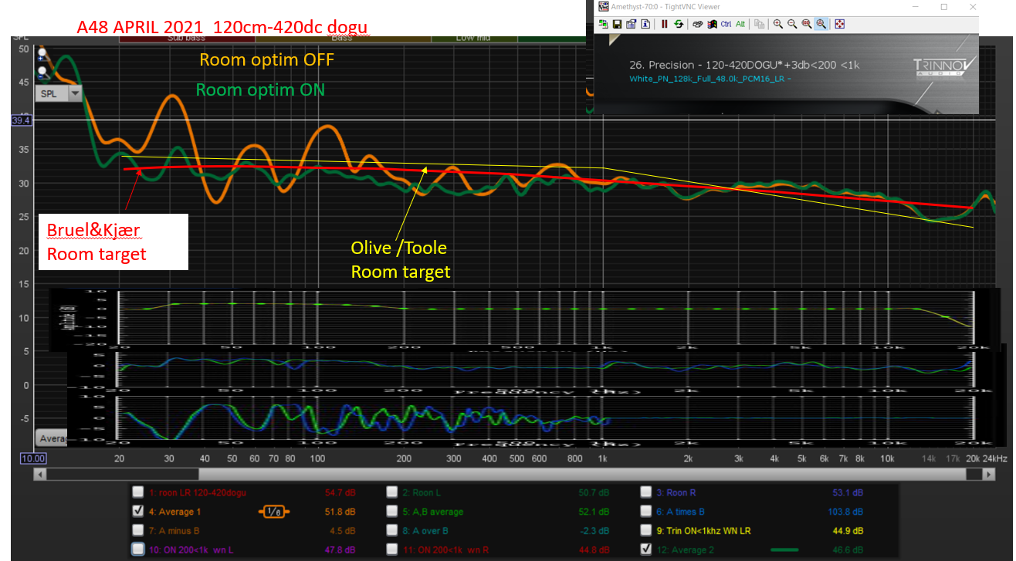The width and height of the screenshot is (1016, 561).
Task: Click the Zoom in magnifier in TightVNC toolbar
Action: pyautogui.click(x=778, y=24)
